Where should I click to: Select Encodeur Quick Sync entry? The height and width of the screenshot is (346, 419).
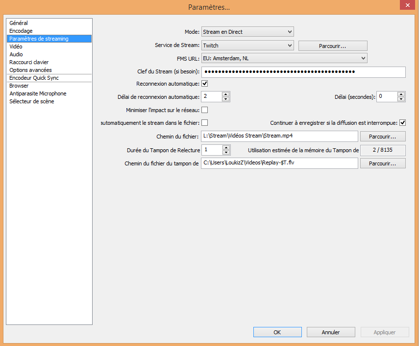coord(49,78)
